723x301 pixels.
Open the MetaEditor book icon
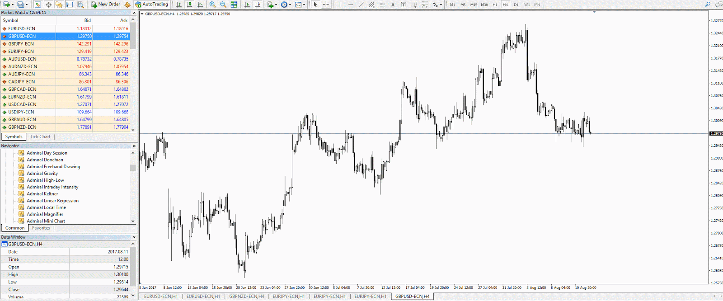[x=127, y=5]
